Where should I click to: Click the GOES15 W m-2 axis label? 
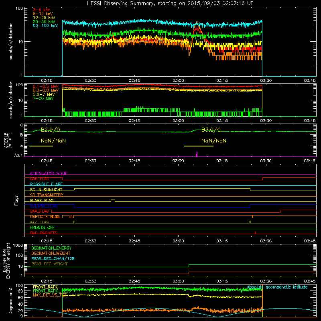click(8, 140)
